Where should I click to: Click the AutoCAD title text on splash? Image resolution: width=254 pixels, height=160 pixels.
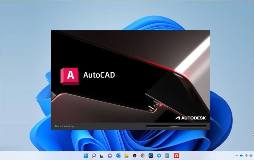(99, 75)
